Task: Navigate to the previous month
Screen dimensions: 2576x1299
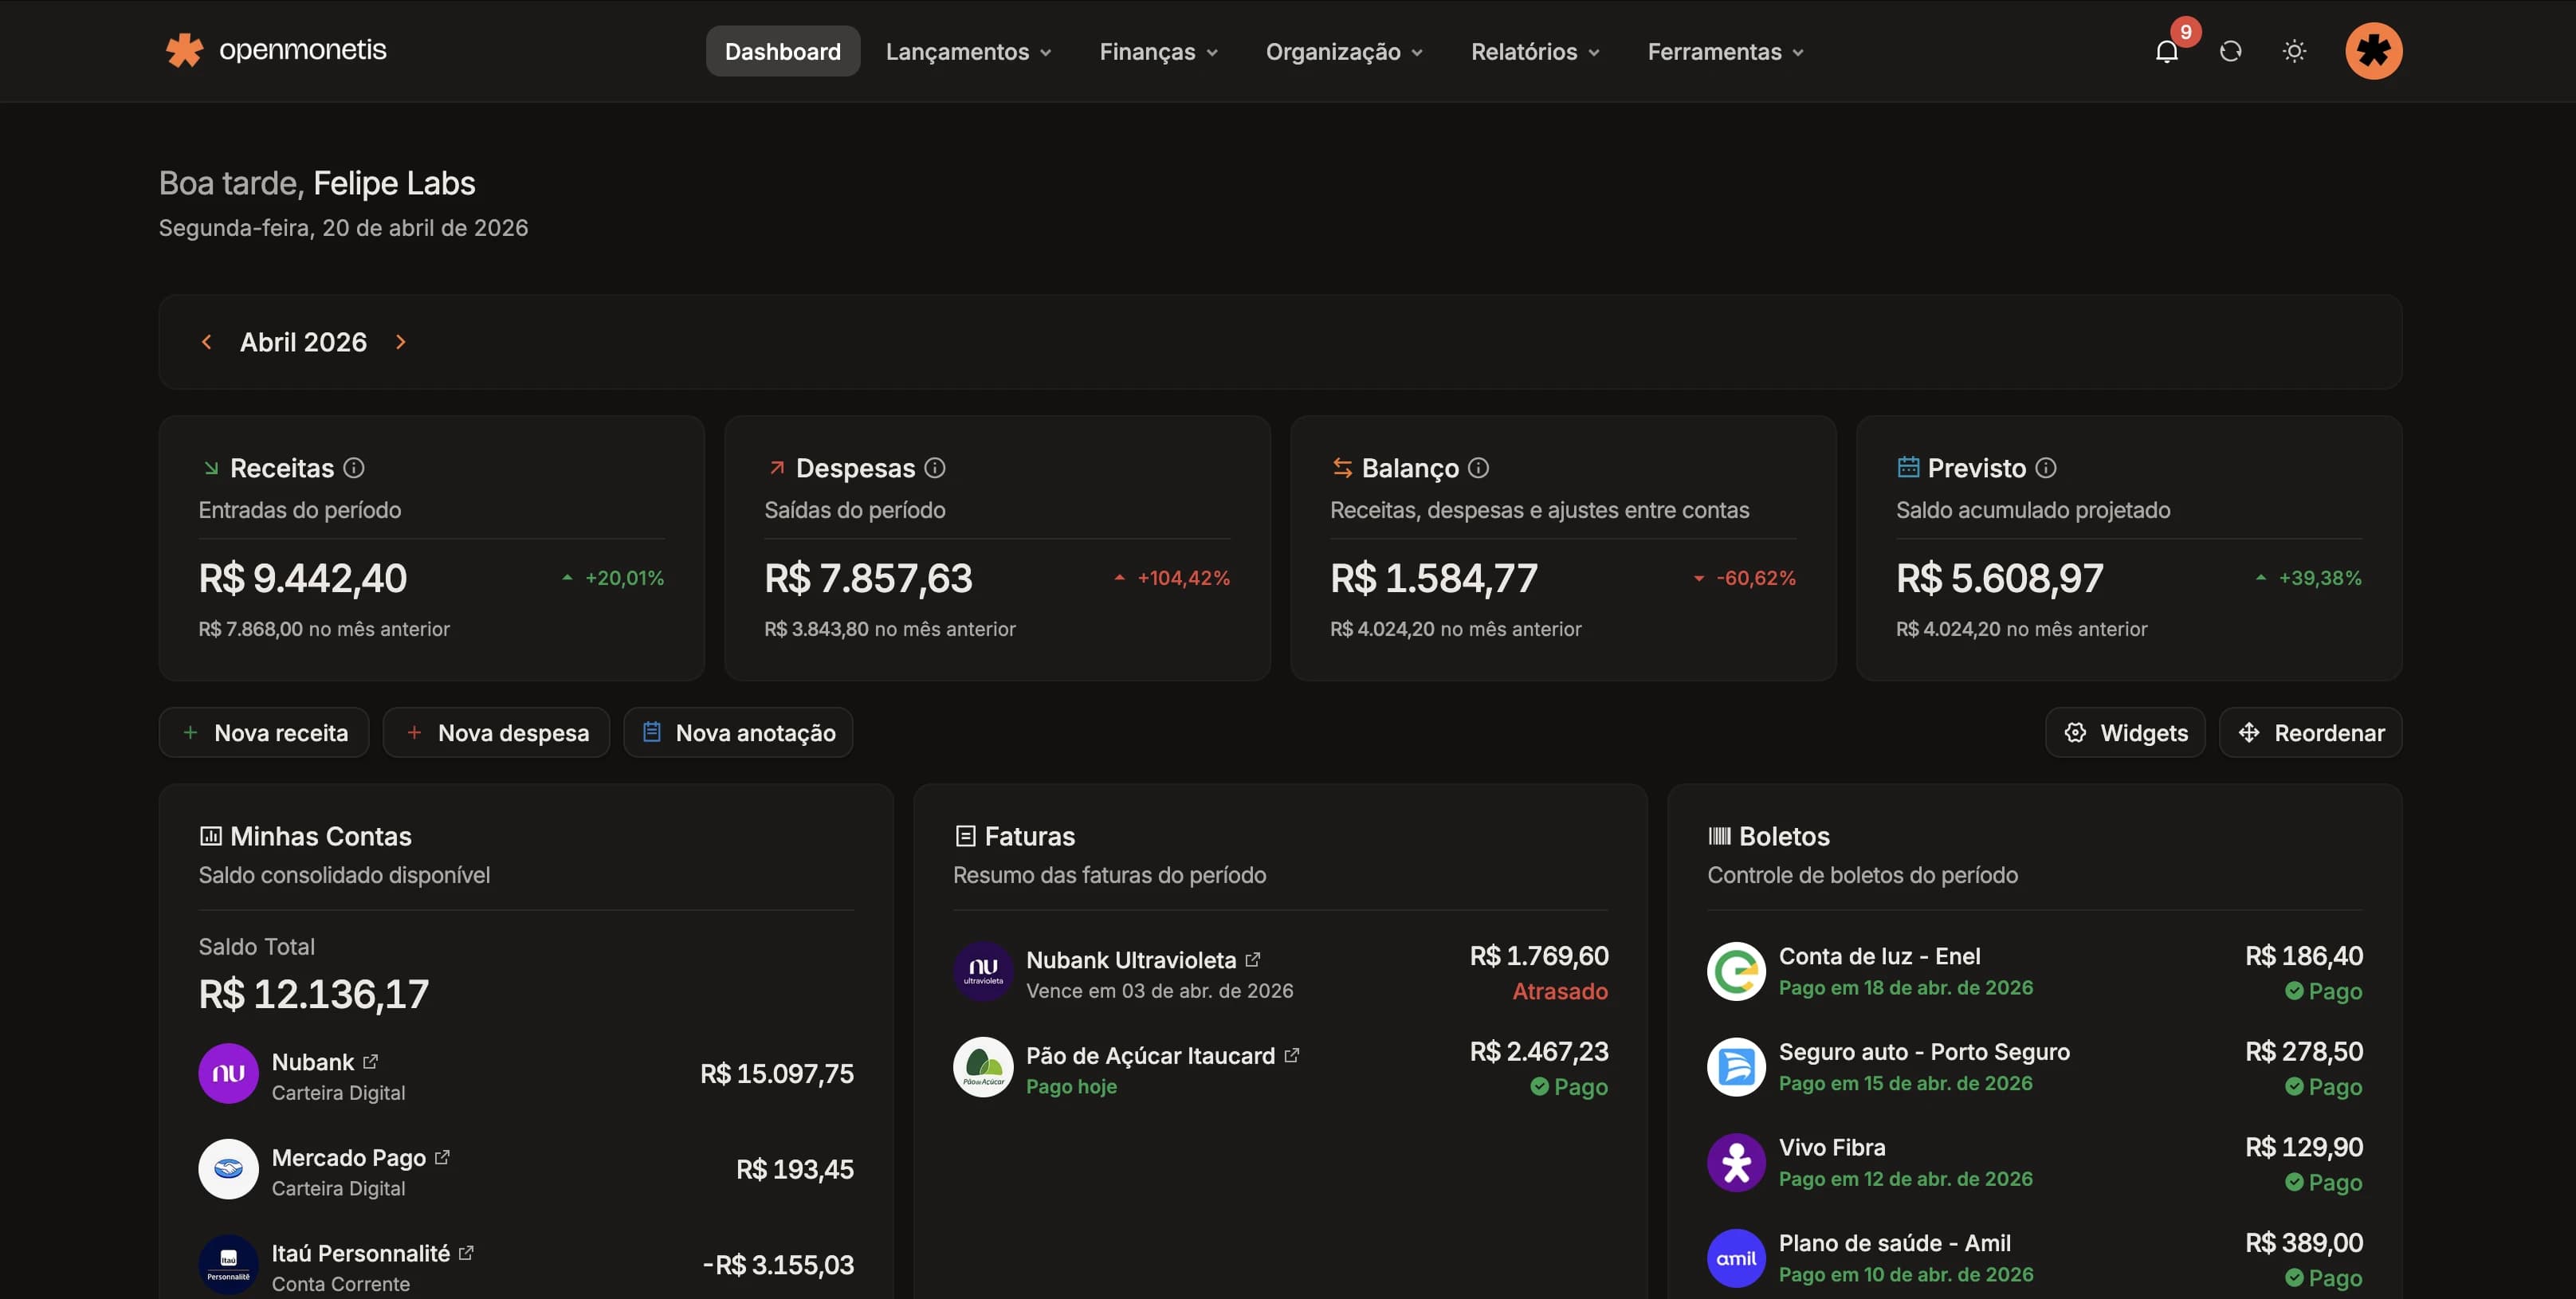Action: click(x=206, y=341)
